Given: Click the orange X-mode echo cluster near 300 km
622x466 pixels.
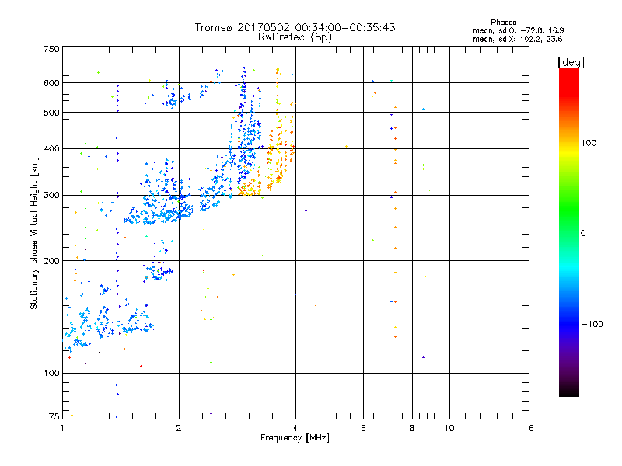Looking at the screenshot, I should (x=250, y=187).
